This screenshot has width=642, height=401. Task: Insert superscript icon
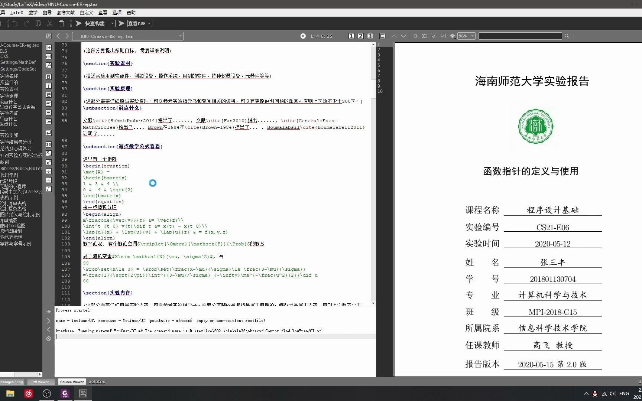pos(49,162)
